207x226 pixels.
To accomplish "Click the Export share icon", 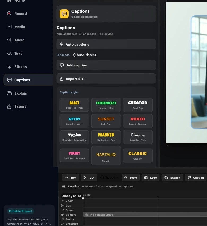I will [9, 107].
